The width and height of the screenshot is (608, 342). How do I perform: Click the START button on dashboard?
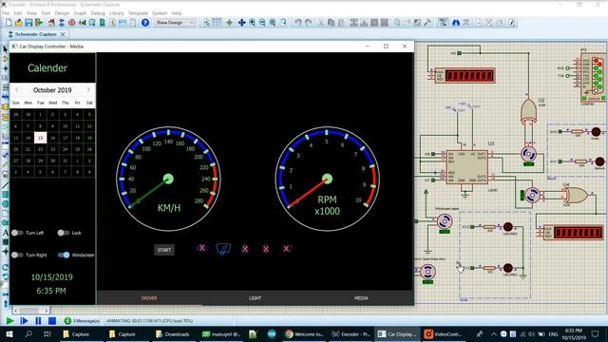164,250
